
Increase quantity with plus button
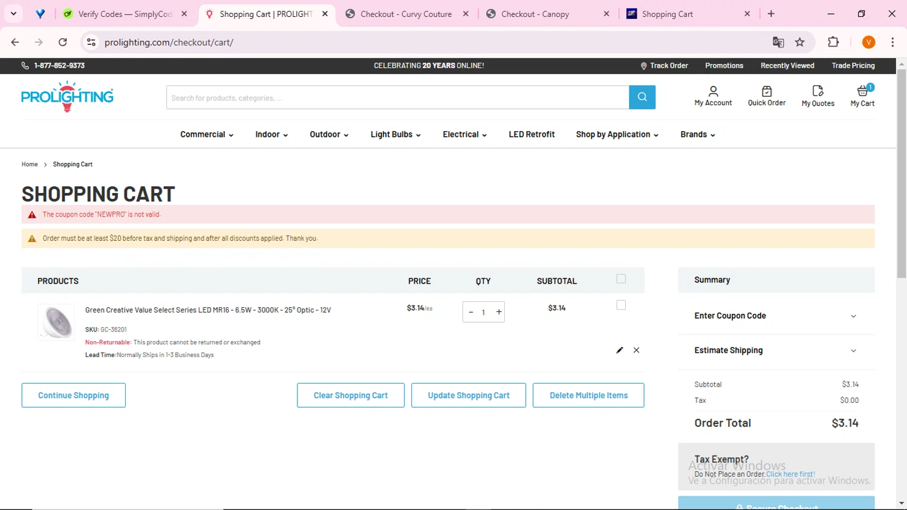pyautogui.click(x=499, y=312)
